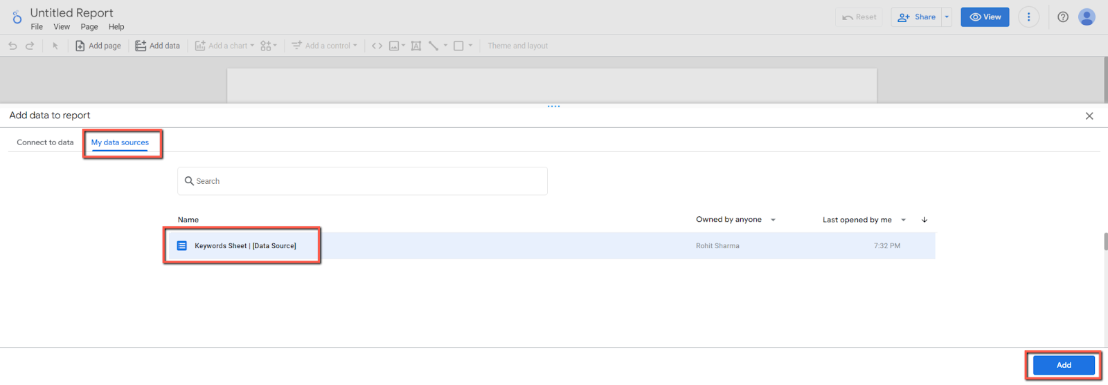Click the blue Add button
Viewport: 1108px width, 385px height.
pyautogui.click(x=1064, y=365)
